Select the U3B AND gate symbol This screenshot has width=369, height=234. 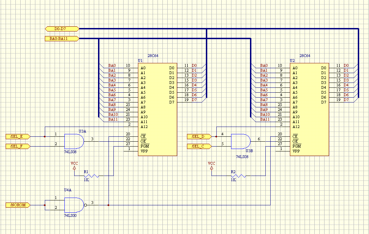[241, 141]
